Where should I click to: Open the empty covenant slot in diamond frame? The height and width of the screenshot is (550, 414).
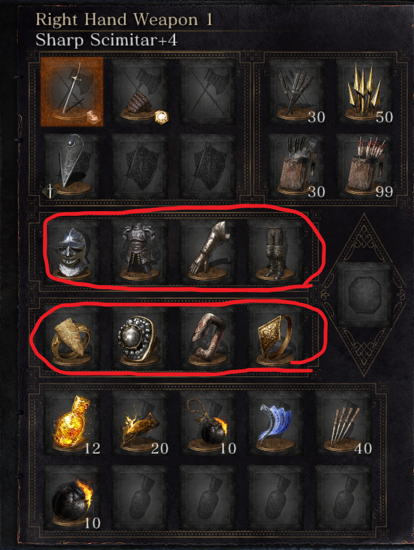coord(364,294)
